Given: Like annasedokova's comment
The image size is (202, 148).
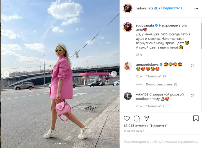Looking at the screenshot, I should coord(192,66).
